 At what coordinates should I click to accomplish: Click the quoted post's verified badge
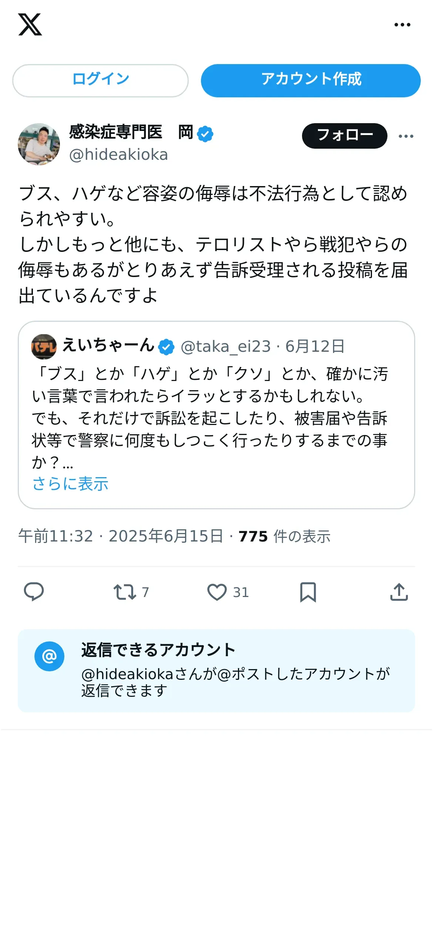pos(166,347)
